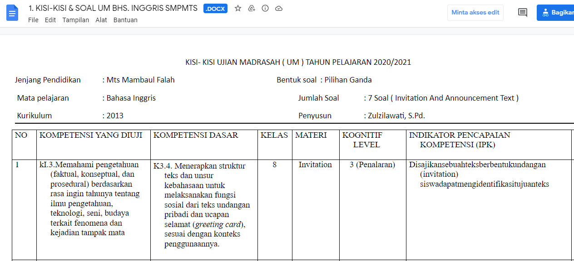Click the text 'Kurikulum'
The image size is (574, 261).
coord(35,116)
